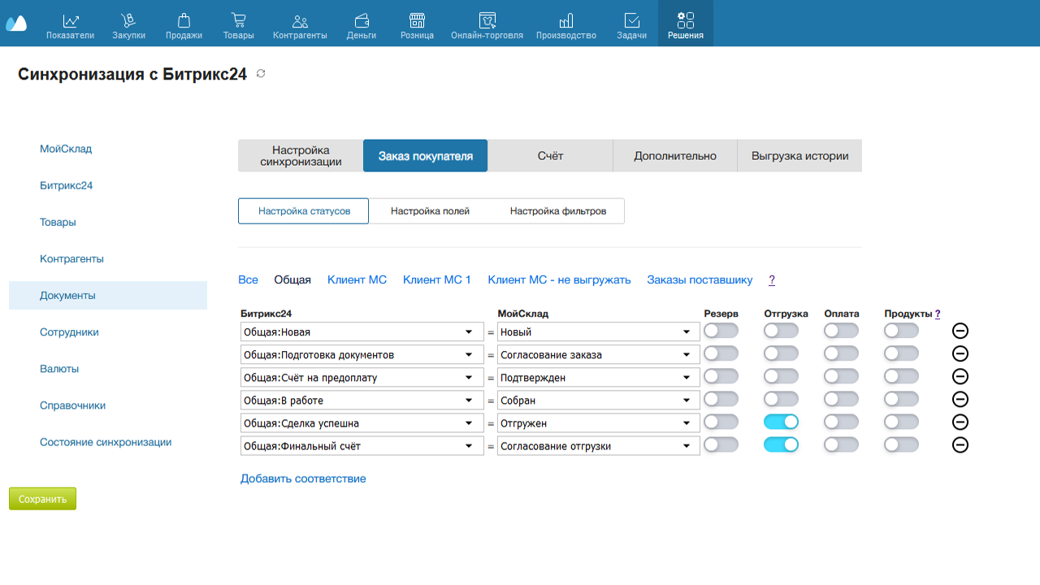Open the Деньги wallet icon
The height and width of the screenshot is (585, 1040).
pyautogui.click(x=361, y=20)
